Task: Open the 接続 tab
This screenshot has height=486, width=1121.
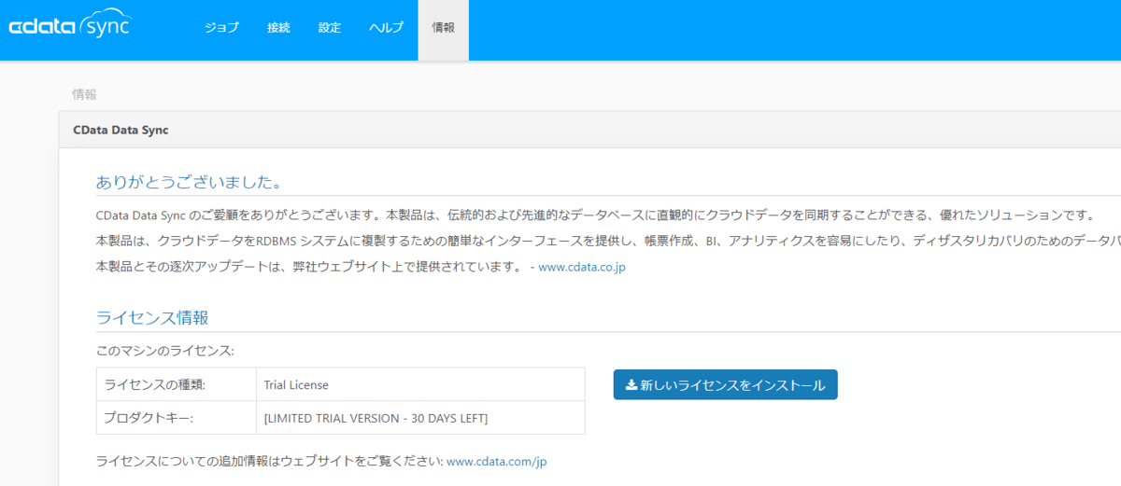Action: pyautogui.click(x=278, y=28)
